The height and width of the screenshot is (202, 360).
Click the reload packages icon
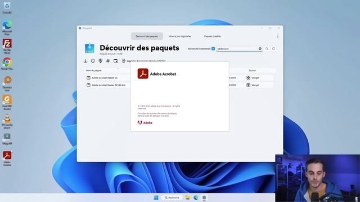coord(273,49)
